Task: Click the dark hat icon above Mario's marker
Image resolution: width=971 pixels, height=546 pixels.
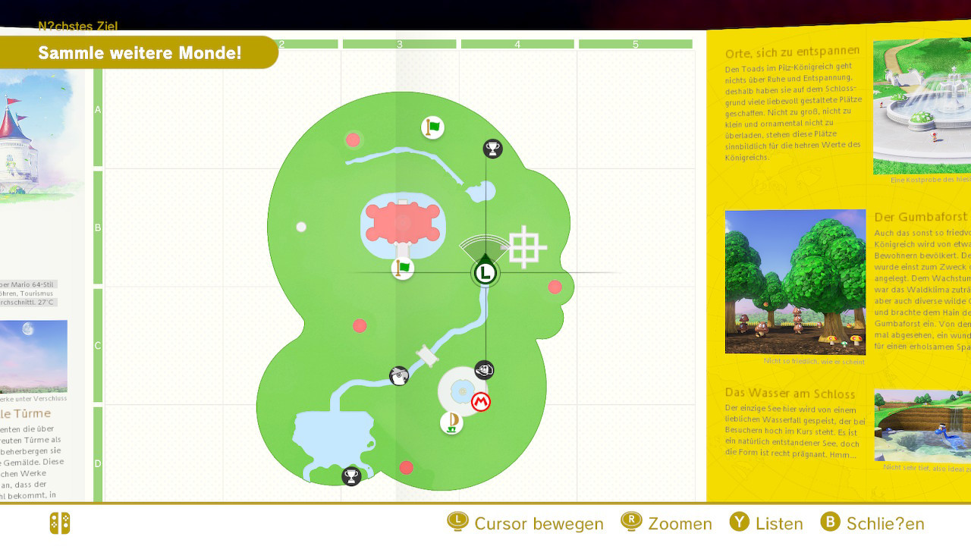Action: tap(485, 370)
